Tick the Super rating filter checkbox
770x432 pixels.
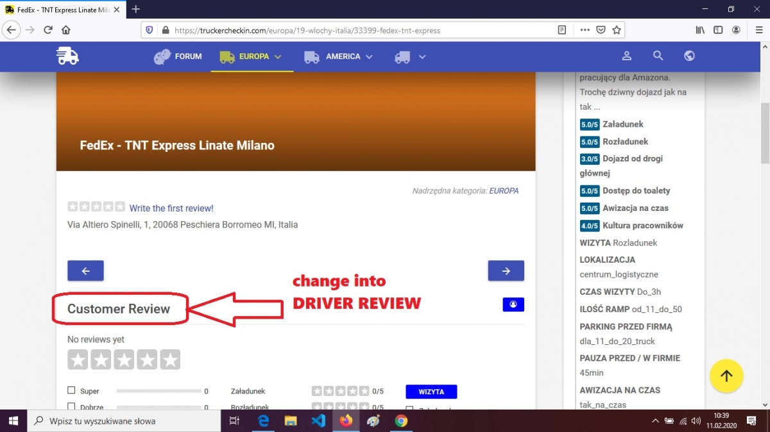(x=71, y=390)
